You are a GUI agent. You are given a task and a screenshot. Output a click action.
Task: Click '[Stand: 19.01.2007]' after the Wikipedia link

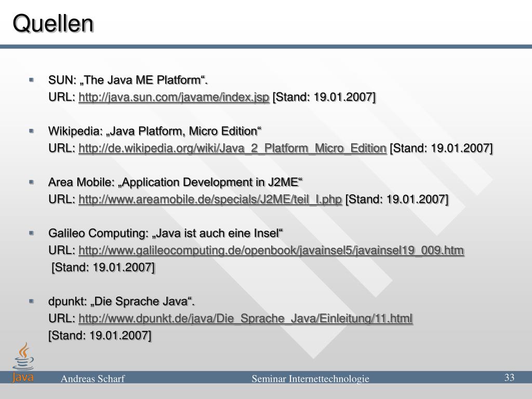pyautogui.click(x=441, y=148)
